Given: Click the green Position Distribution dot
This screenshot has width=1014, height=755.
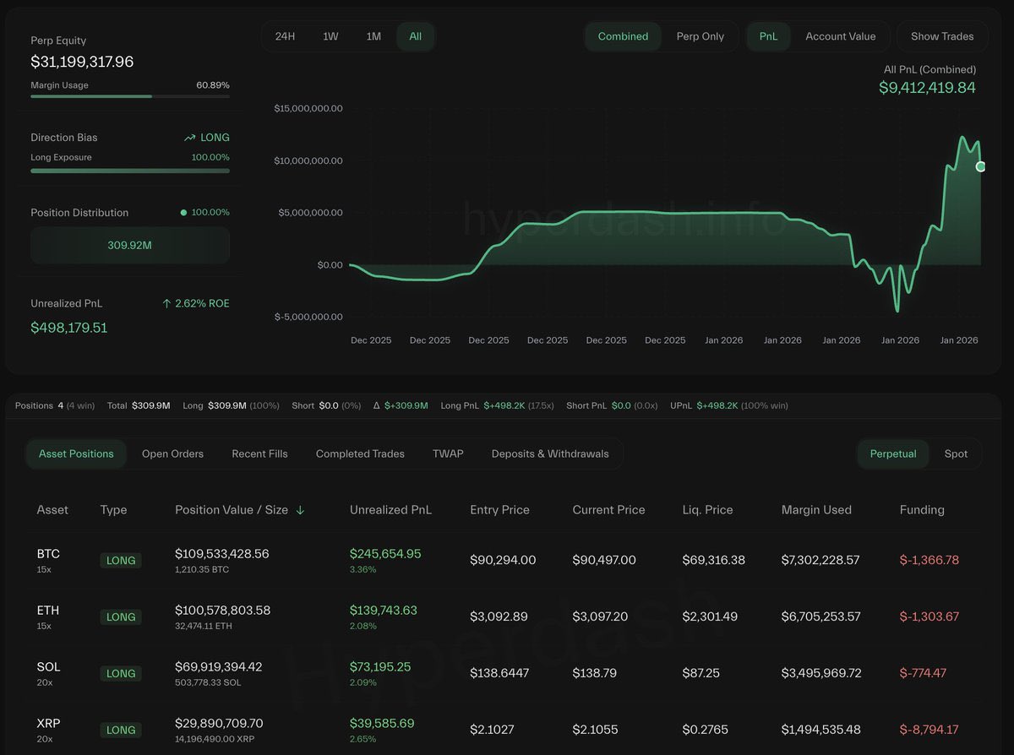Looking at the screenshot, I should click(x=183, y=213).
